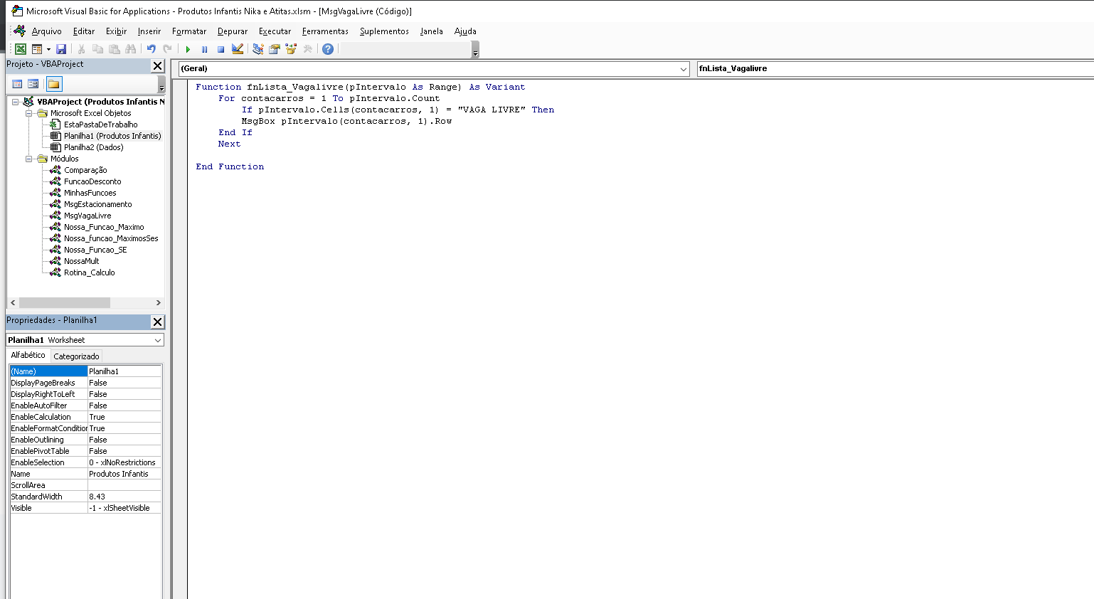Screen dimensions: 1094x599
Task: Click the View Microsoft Excel icon
Action: tap(21, 49)
